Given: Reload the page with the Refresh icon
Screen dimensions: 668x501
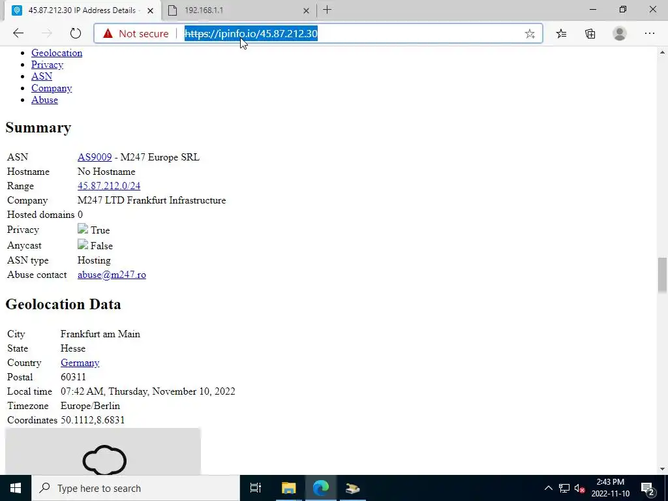Looking at the screenshot, I should pyautogui.click(x=76, y=33).
